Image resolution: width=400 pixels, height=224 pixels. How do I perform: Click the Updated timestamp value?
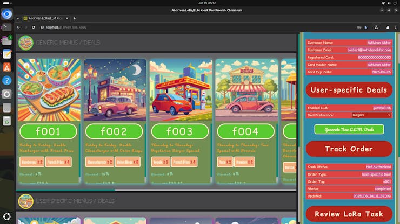click(372, 196)
